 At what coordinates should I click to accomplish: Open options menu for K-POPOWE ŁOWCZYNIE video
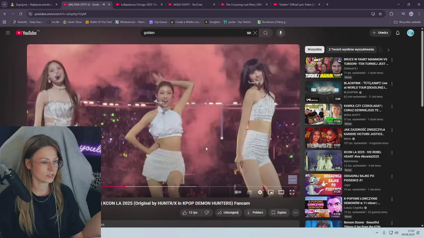click(x=392, y=199)
